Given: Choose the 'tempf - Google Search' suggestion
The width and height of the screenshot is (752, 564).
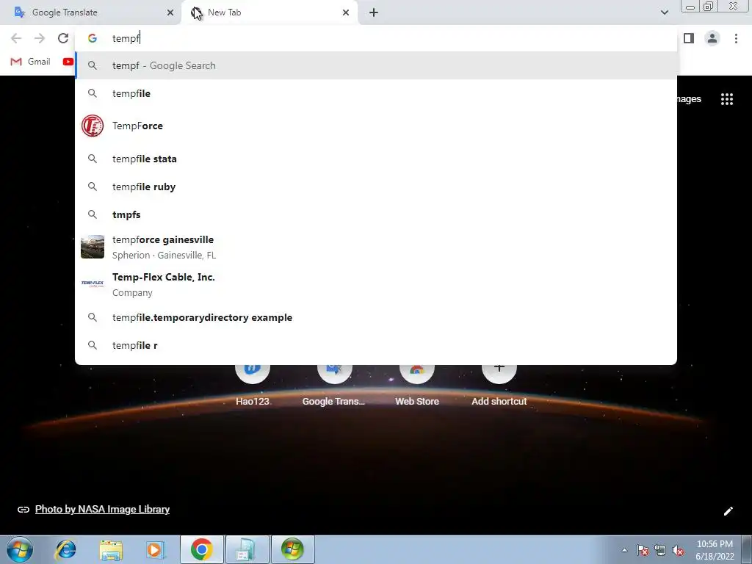Looking at the screenshot, I should [376, 65].
